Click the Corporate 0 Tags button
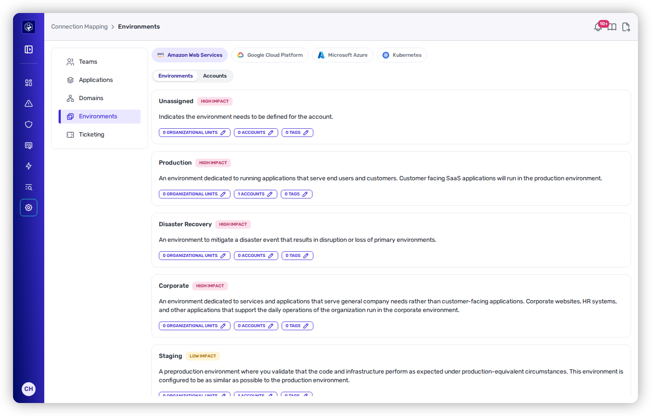The image size is (651, 416). tap(297, 326)
